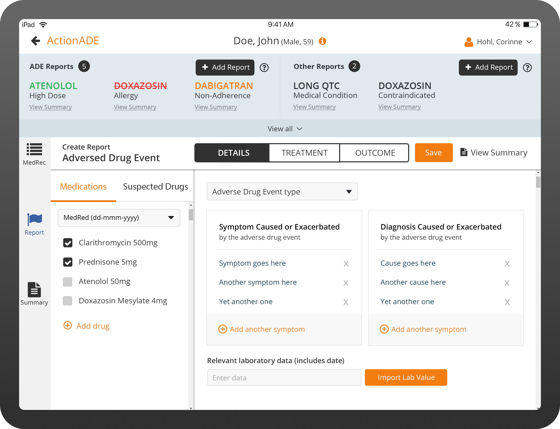
Task: Go back with the arrow icon
Action: coord(36,41)
